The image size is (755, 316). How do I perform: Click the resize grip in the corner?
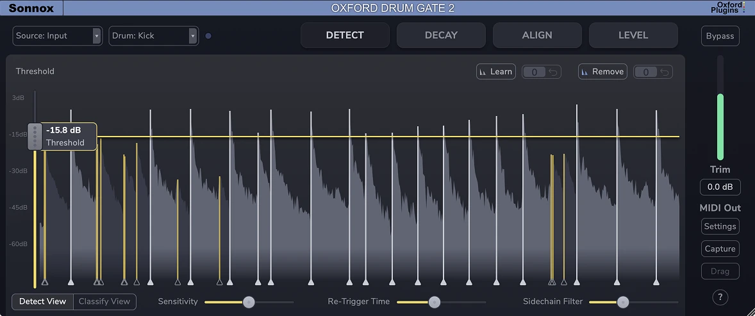(750, 311)
